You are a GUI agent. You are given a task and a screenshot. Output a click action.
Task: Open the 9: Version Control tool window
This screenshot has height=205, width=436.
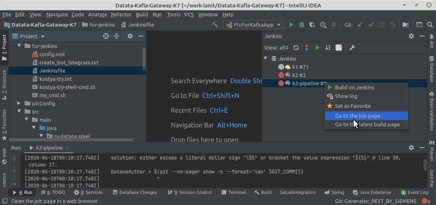point(190,192)
